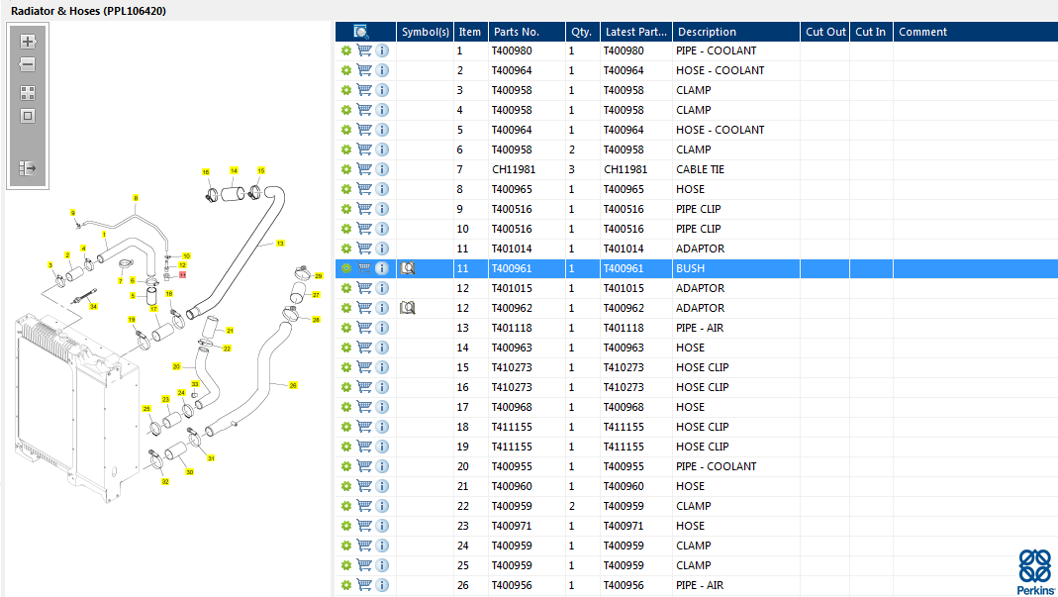This screenshot has width=1058, height=597.
Task: Click the Cut Out column header
Action: coord(825,32)
